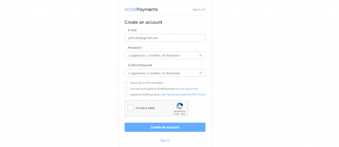
Task: Check the User Agreement and AML/KYC checkbox
Action: [x=126, y=94]
